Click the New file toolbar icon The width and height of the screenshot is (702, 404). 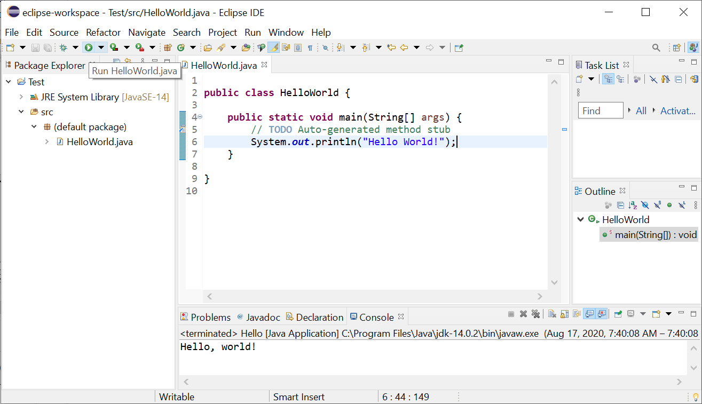pos(10,47)
